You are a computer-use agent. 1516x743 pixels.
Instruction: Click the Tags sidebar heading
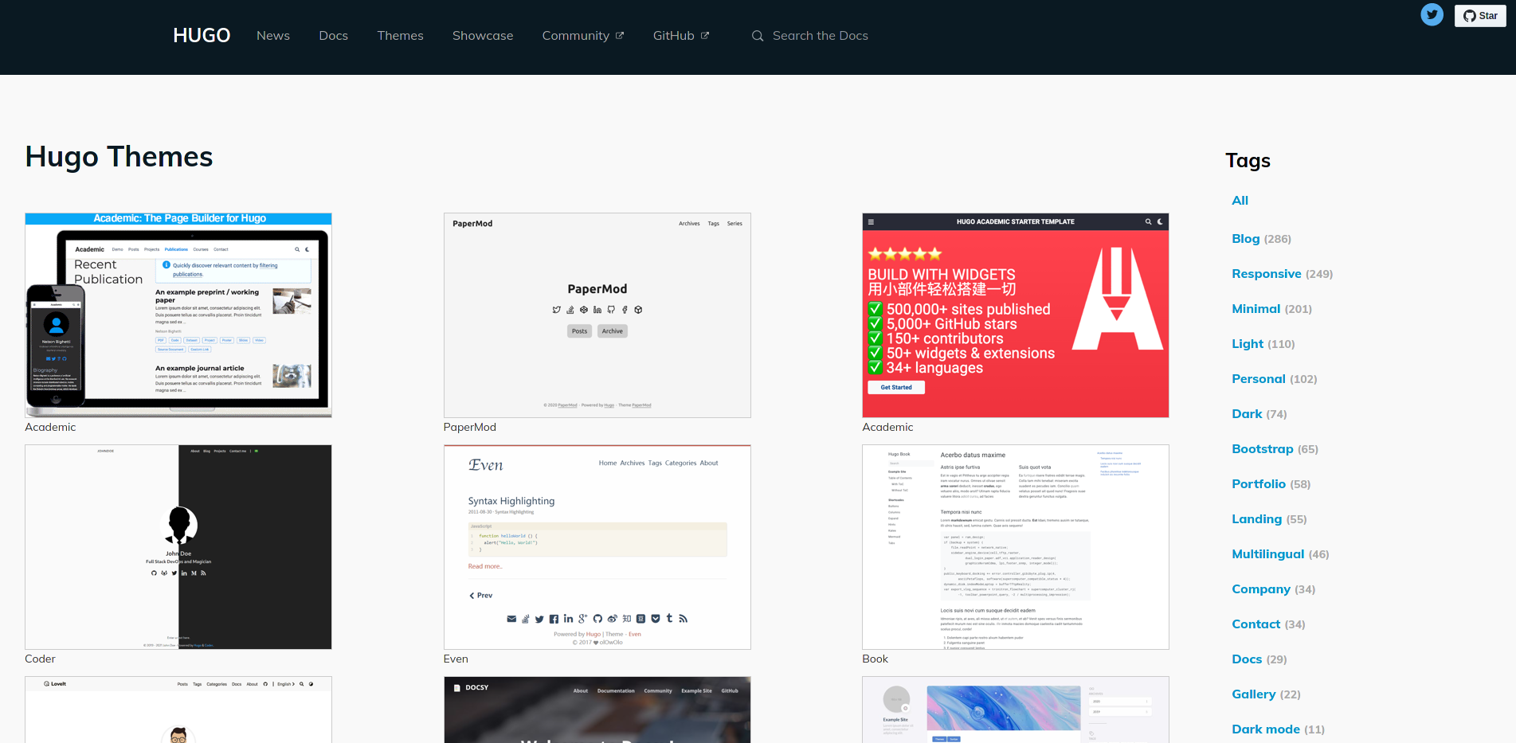click(1248, 161)
